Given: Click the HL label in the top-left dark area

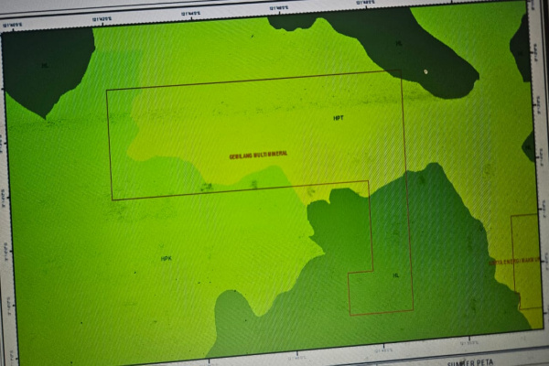Looking at the screenshot, I should (x=44, y=66).
